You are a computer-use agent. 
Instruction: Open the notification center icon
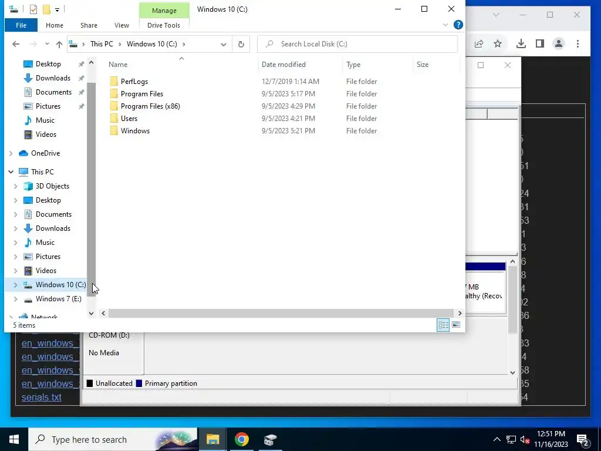pos(583,439)
